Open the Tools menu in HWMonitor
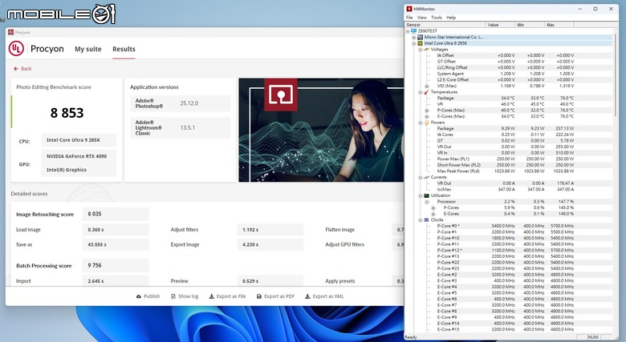 pyautogui.click(x=437, y=18)
